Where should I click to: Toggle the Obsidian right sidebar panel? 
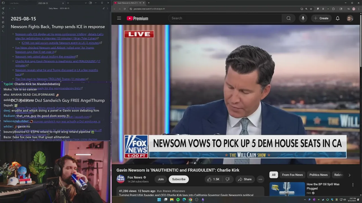[90, 3]
